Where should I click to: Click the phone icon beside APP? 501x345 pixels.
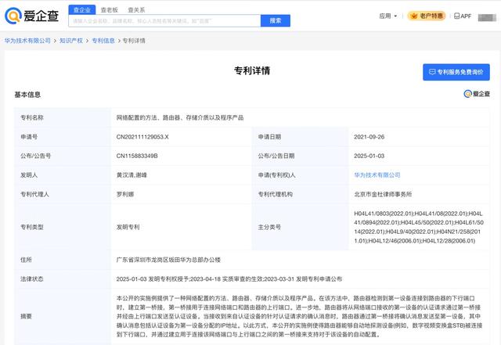tap(457, 16)
